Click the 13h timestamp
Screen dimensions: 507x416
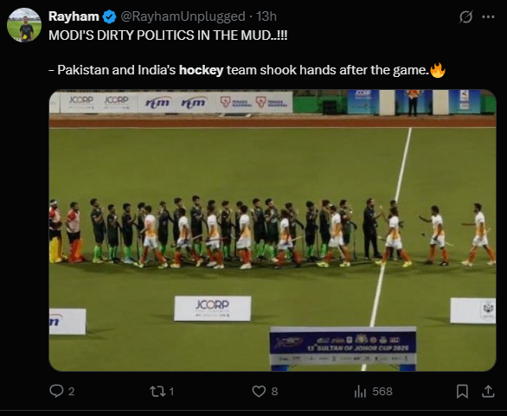click(x=266, y=16)
